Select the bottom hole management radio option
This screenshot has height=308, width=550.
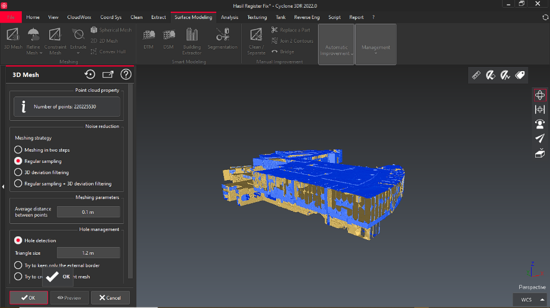18,276
